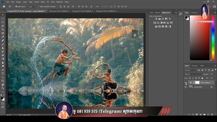Hide the Background layer
Viewport: 217px width, 122px height.
pos(186,87)
